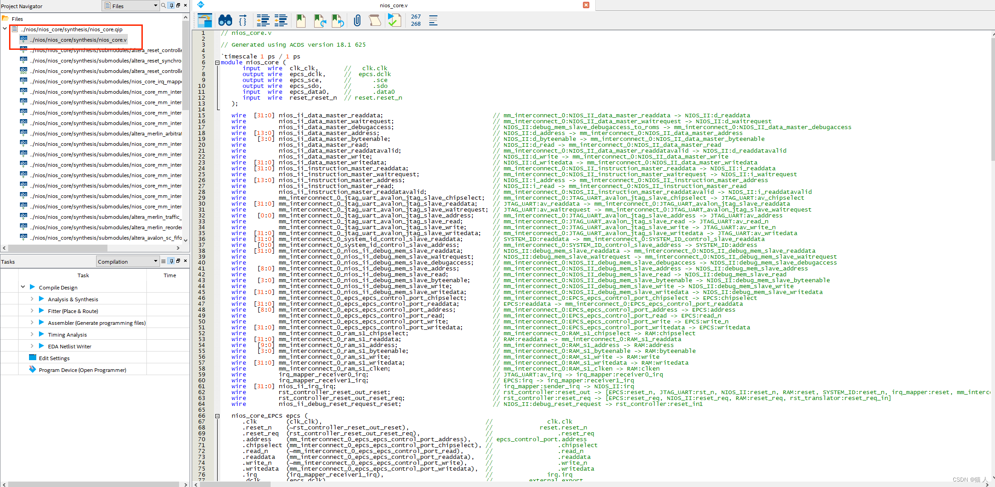Toggle line numbers with the 267/268 icon

(416, 20)
